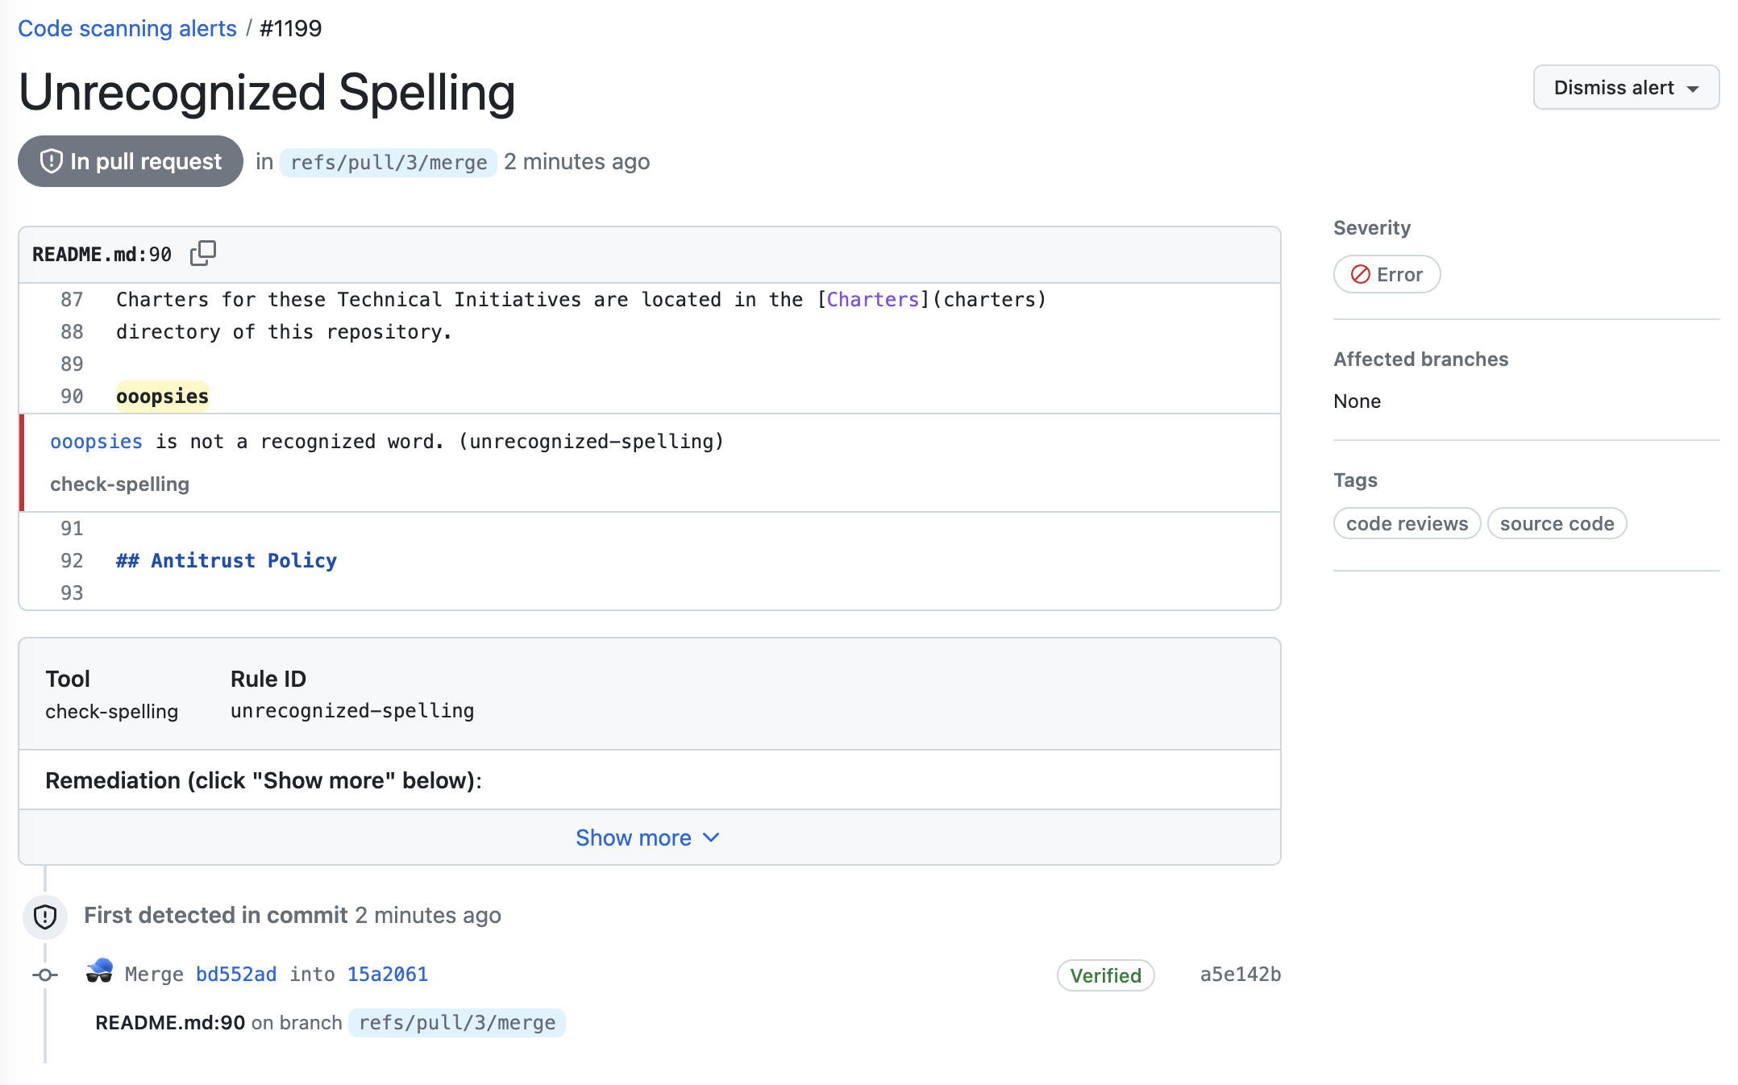Click the shield icon beside First detected
Viewport: 1738px width, 1085px height.
click(45, 917)
